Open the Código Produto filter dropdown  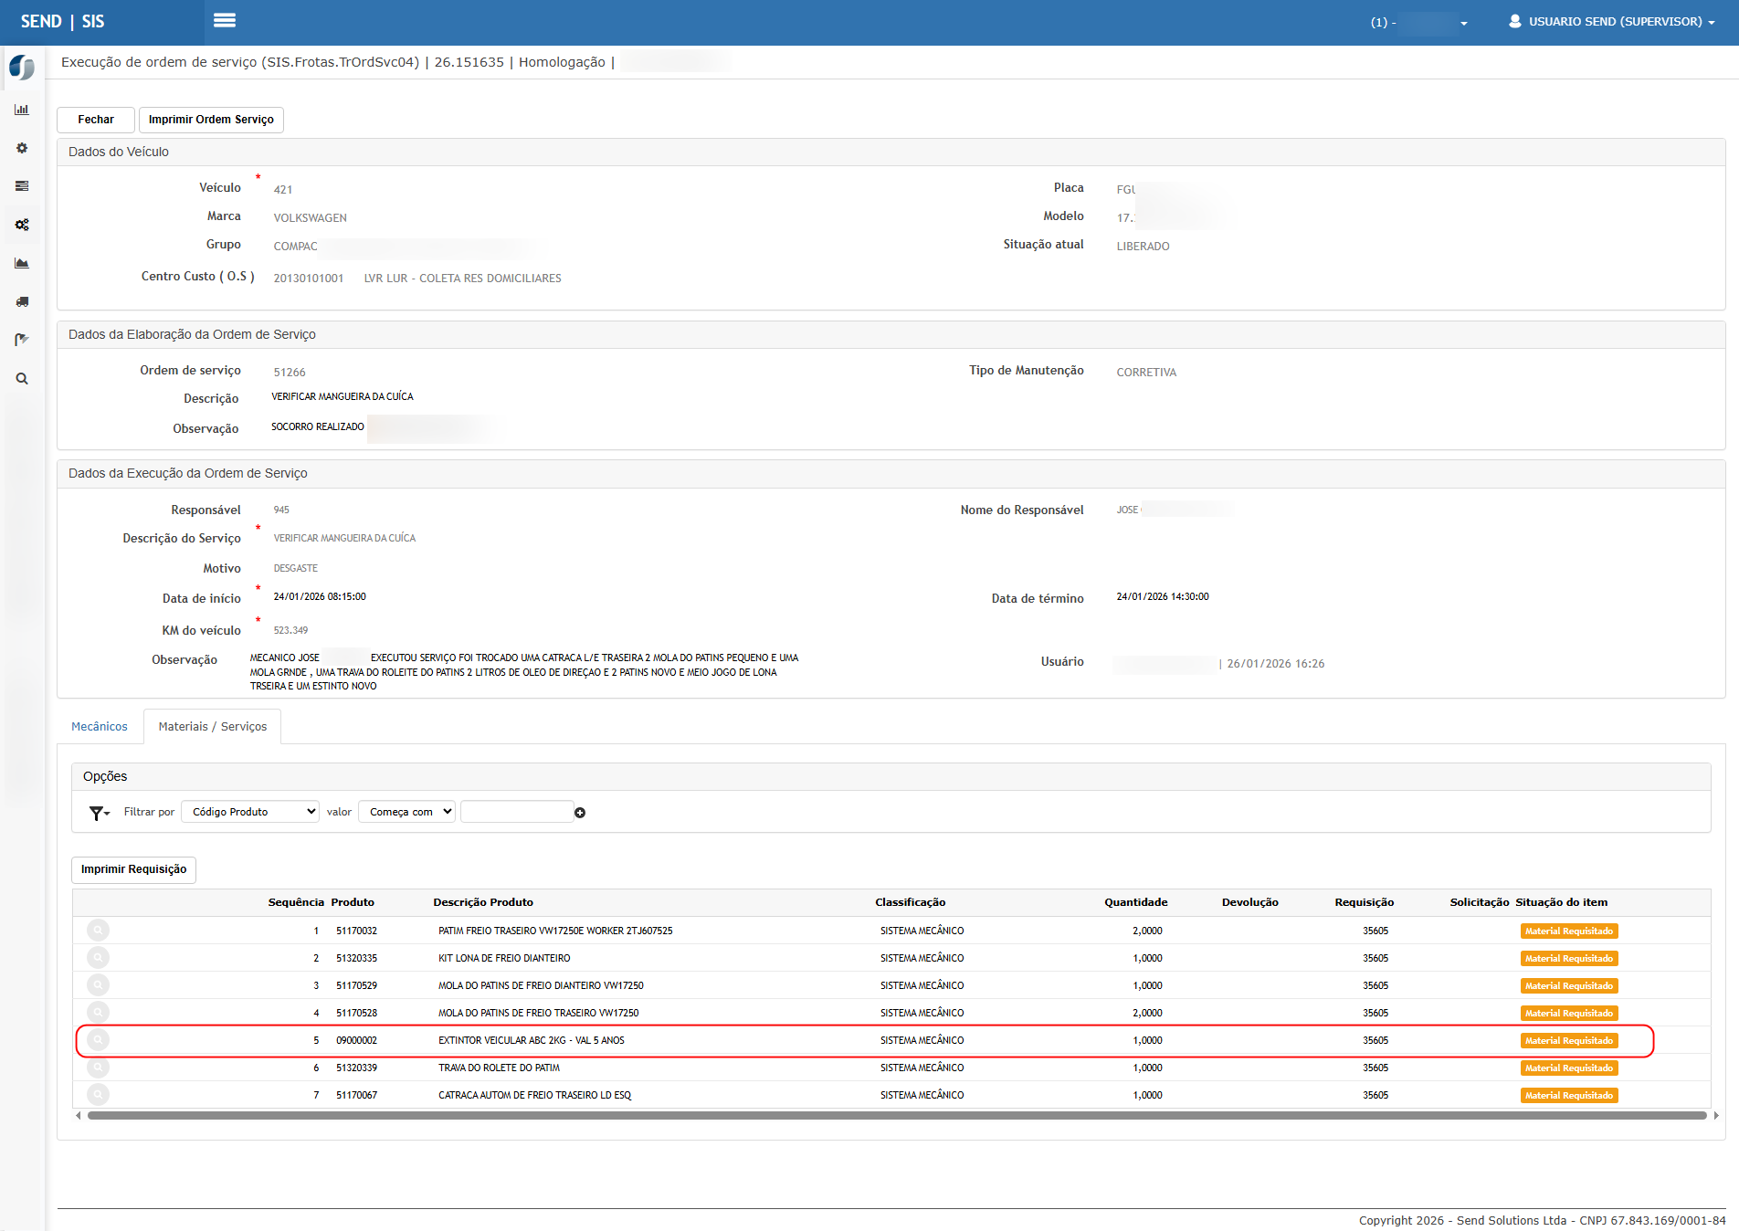click(250, 812)
